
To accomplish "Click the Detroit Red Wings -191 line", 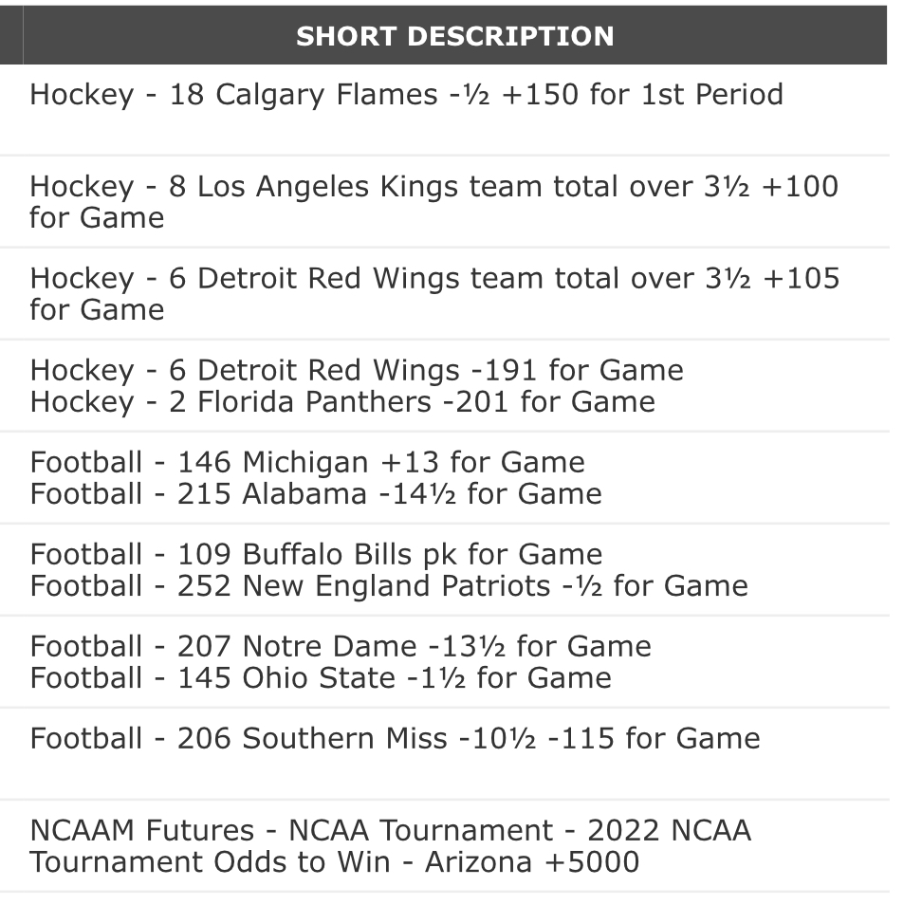I will [356, 370].
